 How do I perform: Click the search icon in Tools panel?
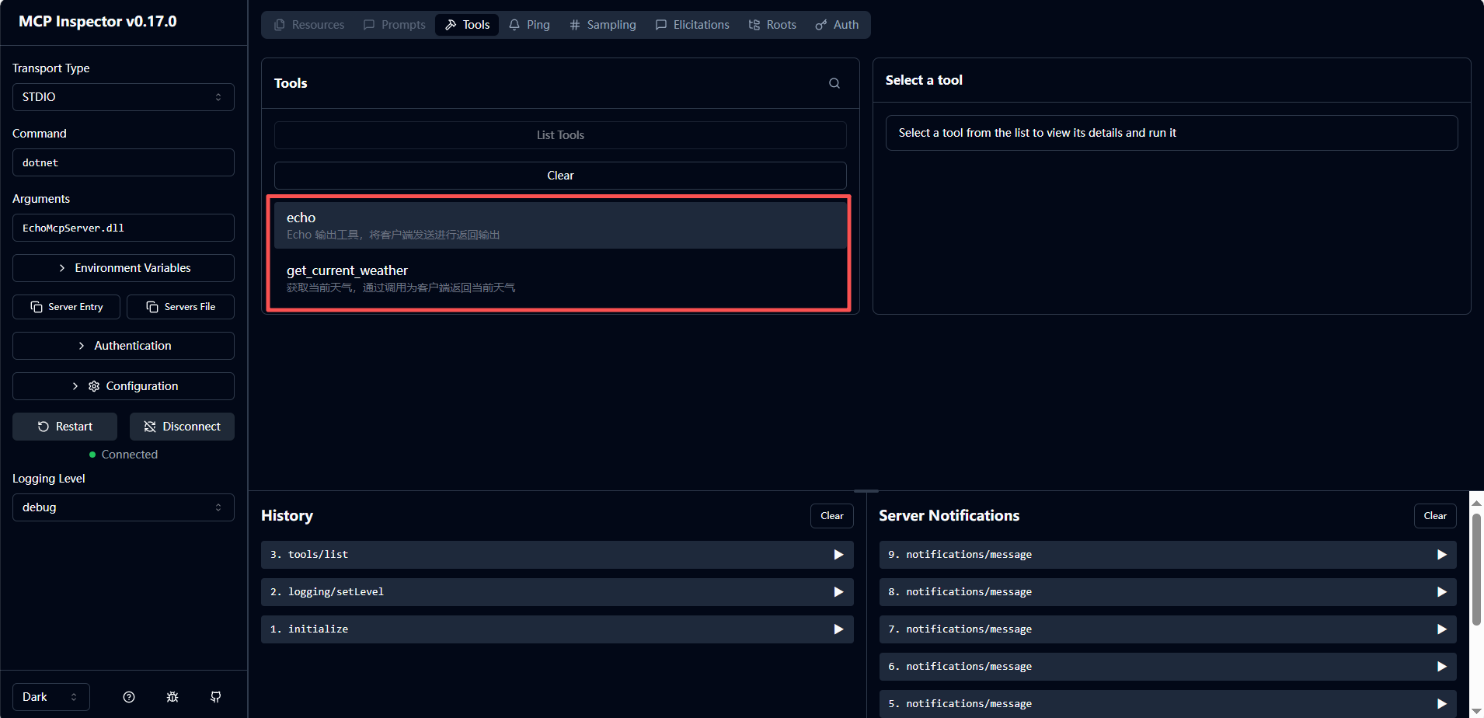[x=834, y=83]
